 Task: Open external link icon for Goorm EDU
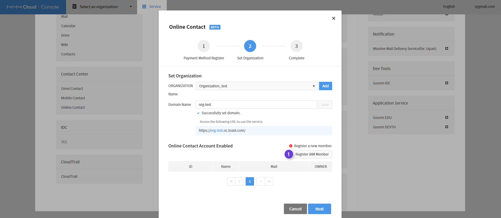click(447, 117)
